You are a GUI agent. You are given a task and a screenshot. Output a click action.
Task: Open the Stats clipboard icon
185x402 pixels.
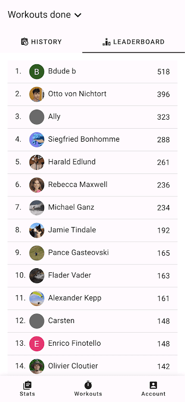pyautogui.click(x=27, y=385)
